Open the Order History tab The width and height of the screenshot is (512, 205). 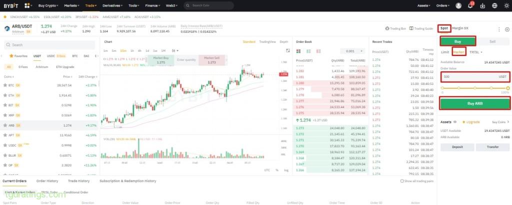click(47, 181)
